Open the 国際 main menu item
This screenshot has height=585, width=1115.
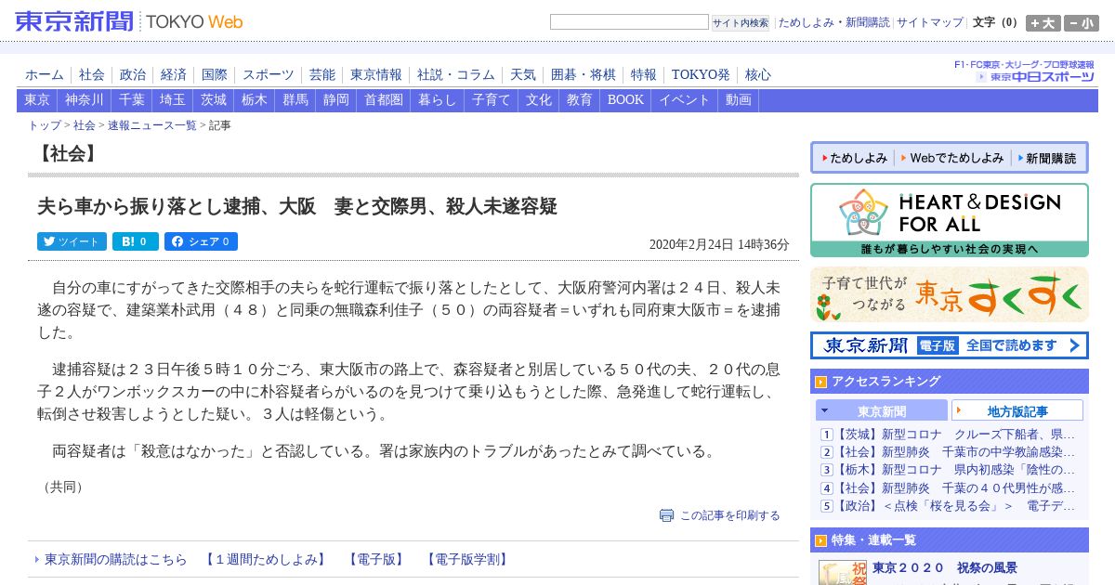pyautogui.click(x=215, y=75)
